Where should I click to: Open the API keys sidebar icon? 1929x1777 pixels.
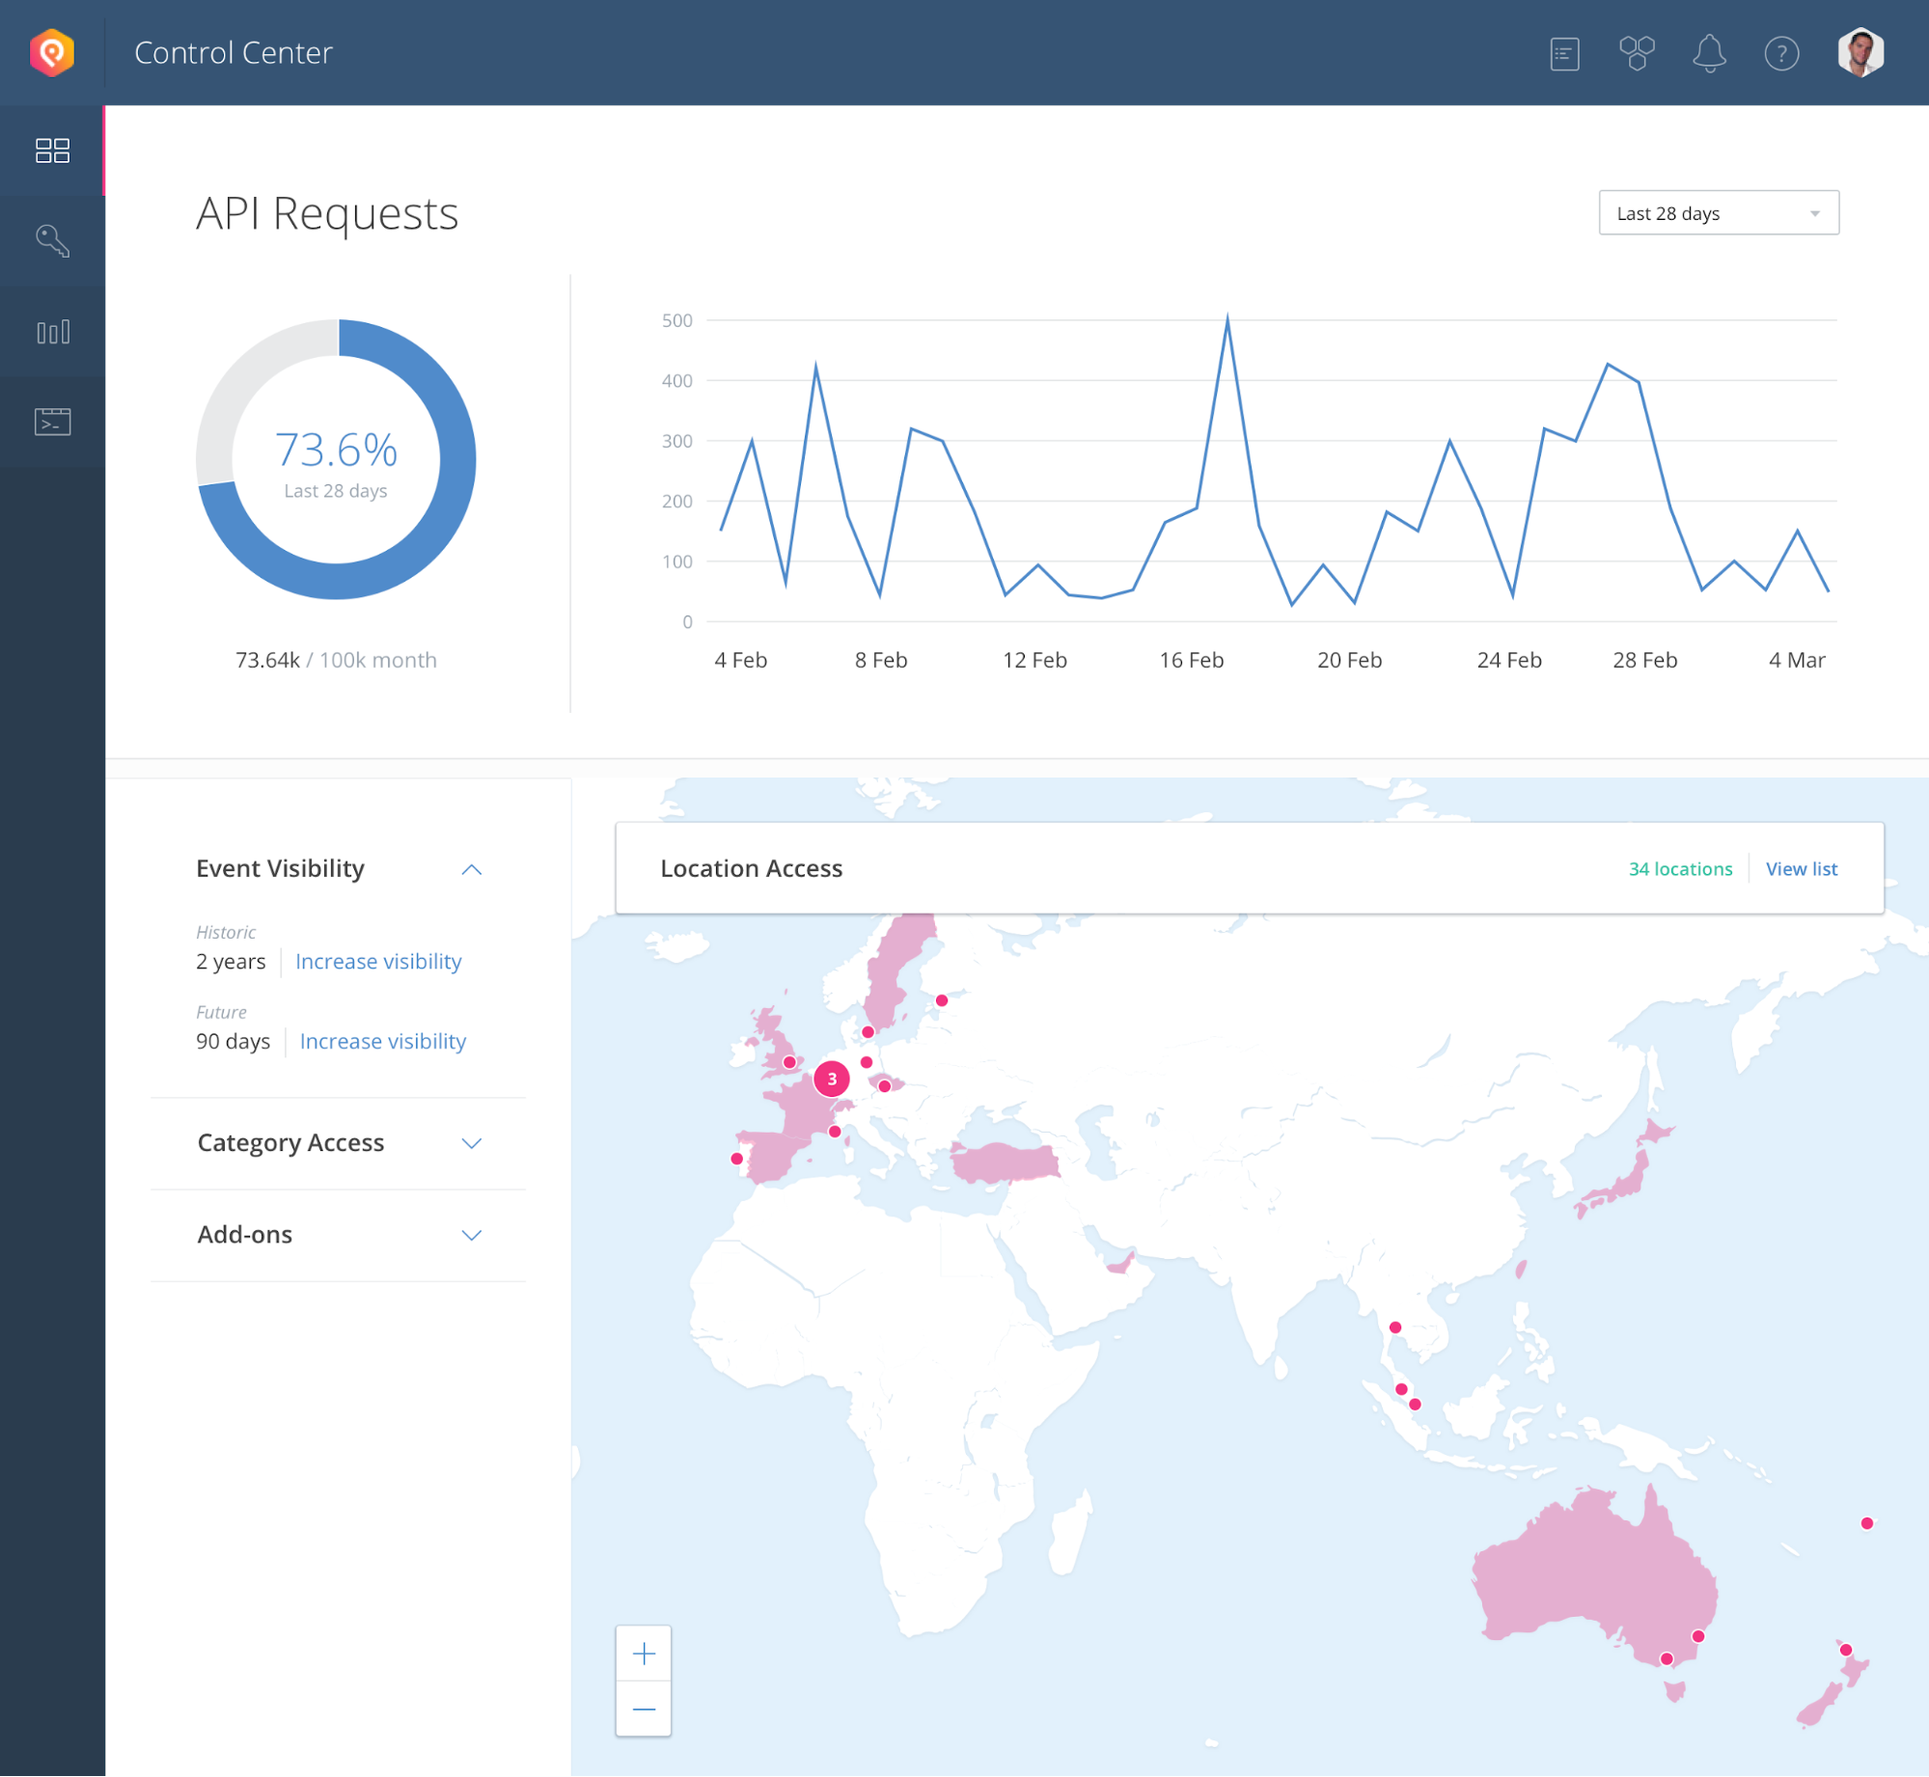(52, 240)
